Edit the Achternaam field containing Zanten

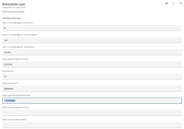pos(92,52)
